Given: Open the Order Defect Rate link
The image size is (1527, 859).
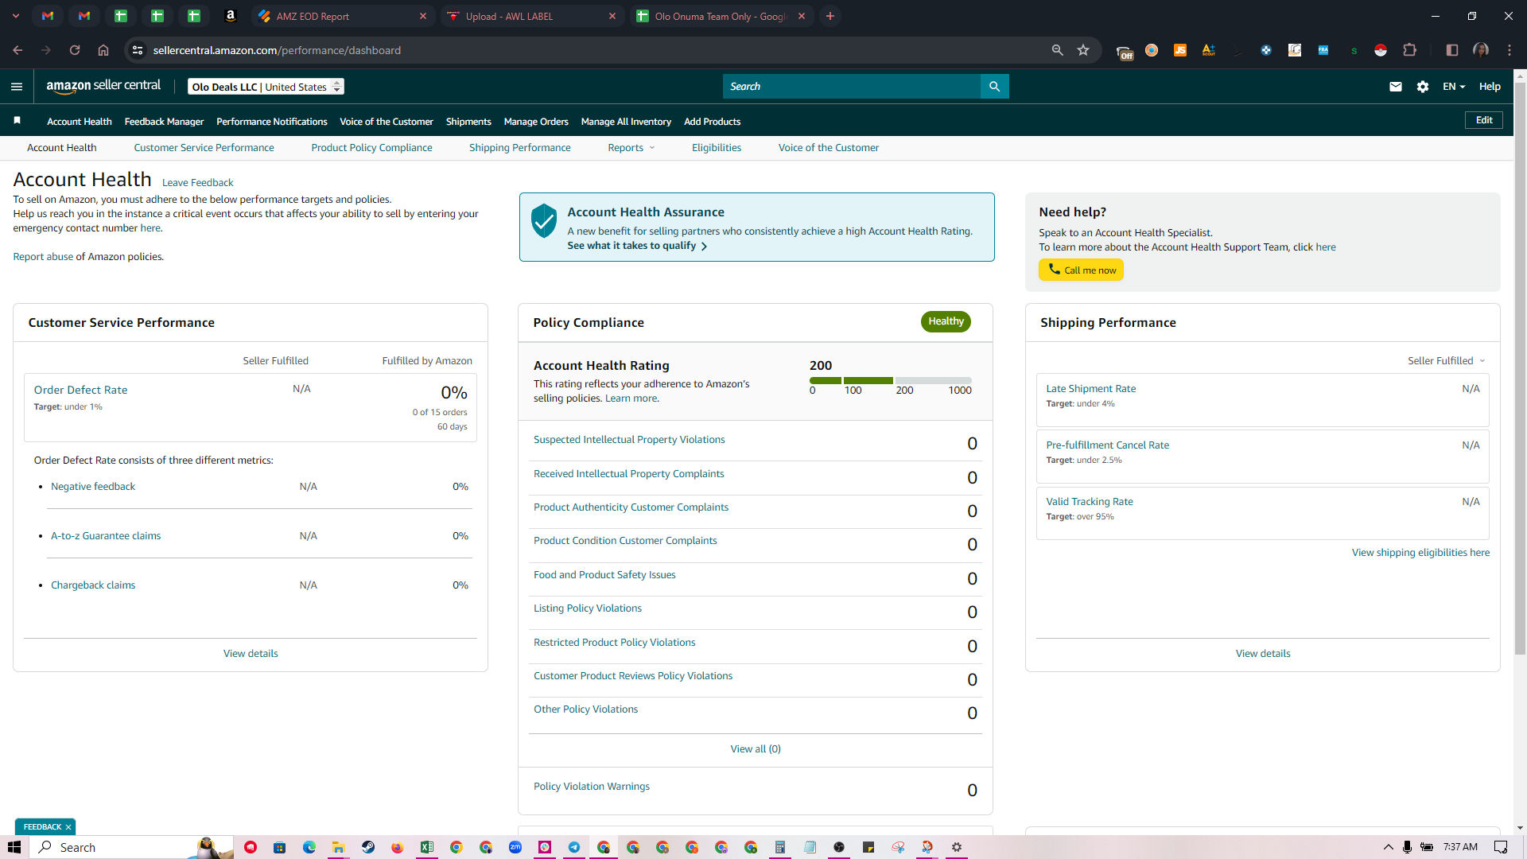Looking at the screenshot, I should coord(80,390).
